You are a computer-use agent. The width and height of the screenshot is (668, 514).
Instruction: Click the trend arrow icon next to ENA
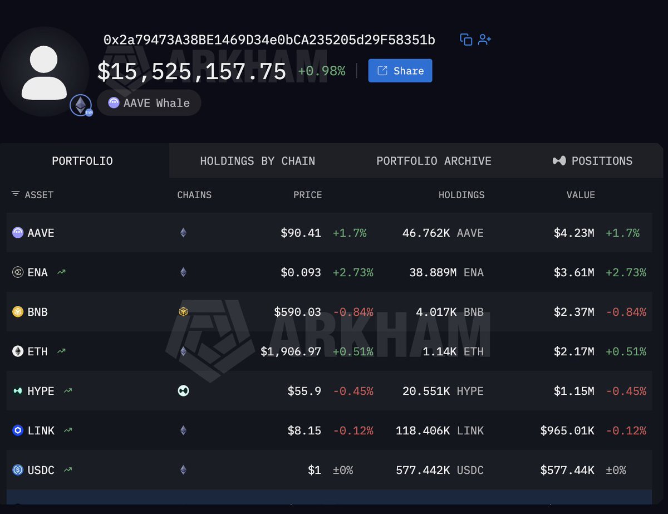coord(61,272)
